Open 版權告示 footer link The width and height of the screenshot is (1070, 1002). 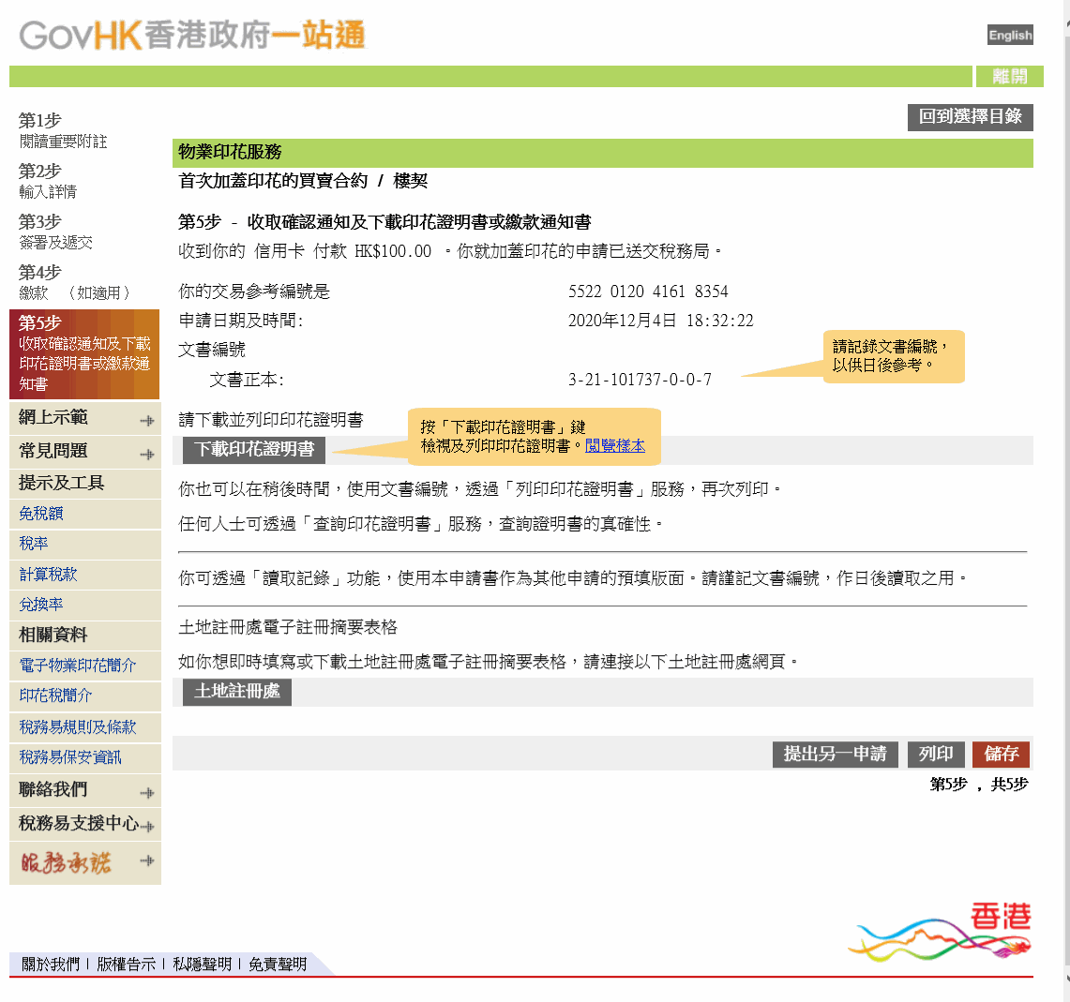(127, 964)
